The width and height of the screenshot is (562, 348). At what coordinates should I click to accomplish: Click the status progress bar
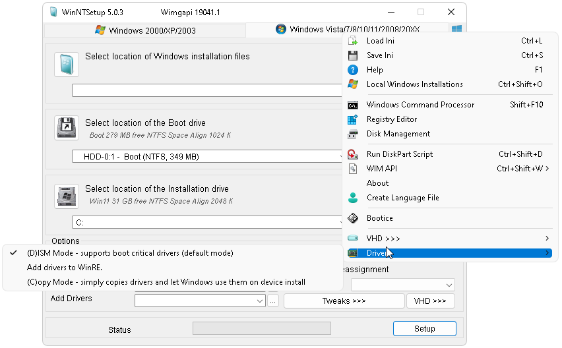pyautogui.click(x=262, y=328)
